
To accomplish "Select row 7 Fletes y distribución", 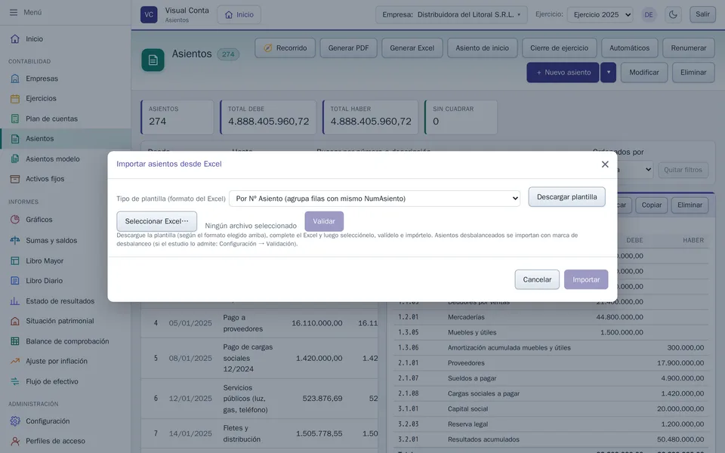I will (259, 433).
